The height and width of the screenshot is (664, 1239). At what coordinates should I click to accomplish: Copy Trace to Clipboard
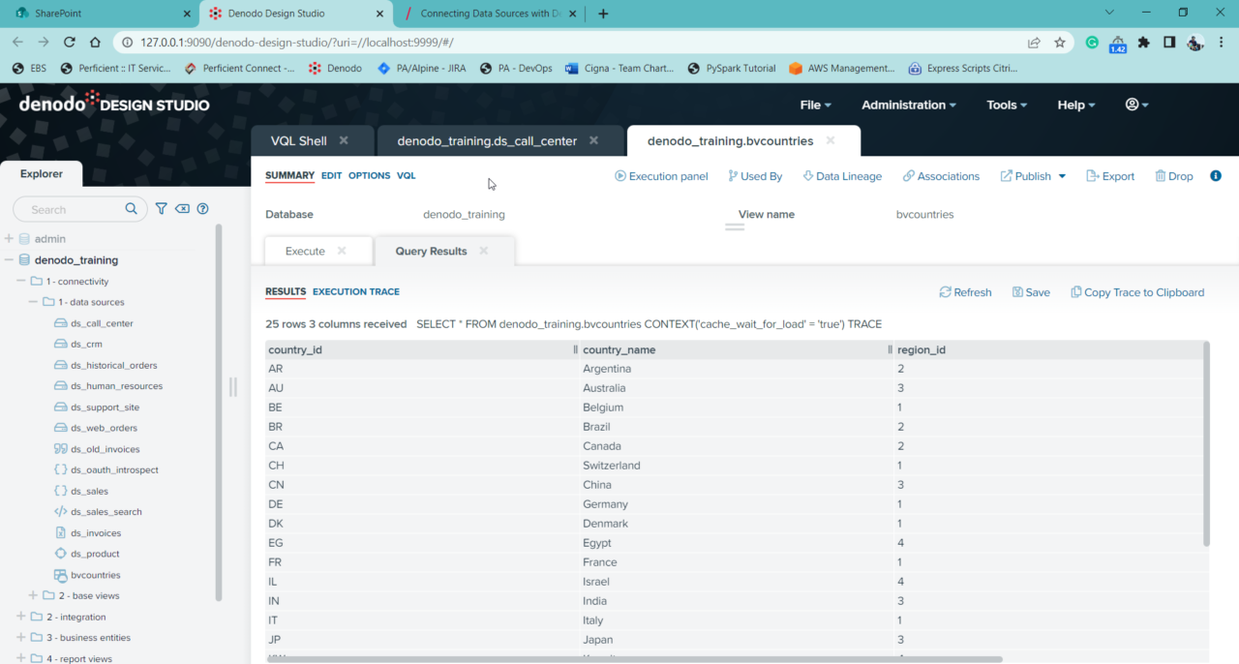[1137, 292]
